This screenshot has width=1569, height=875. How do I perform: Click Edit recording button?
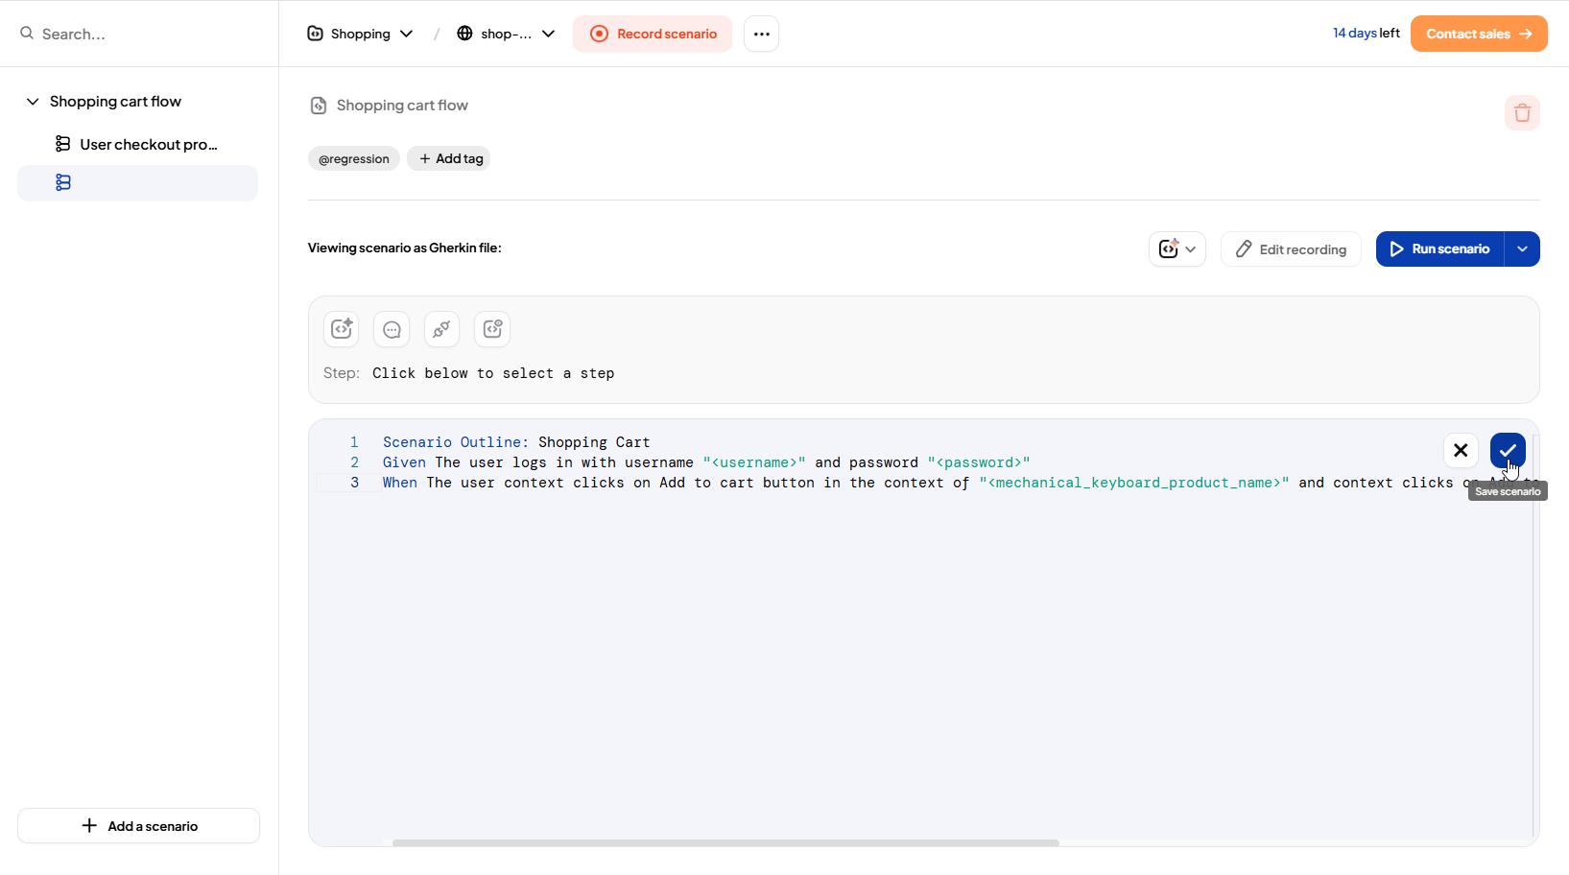point(1291,249)
